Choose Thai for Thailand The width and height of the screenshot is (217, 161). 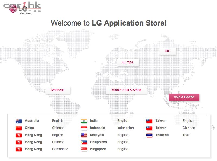click(x=186, y=135)
